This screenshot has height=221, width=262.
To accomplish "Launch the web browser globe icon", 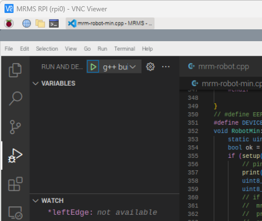I will [26, 24].
